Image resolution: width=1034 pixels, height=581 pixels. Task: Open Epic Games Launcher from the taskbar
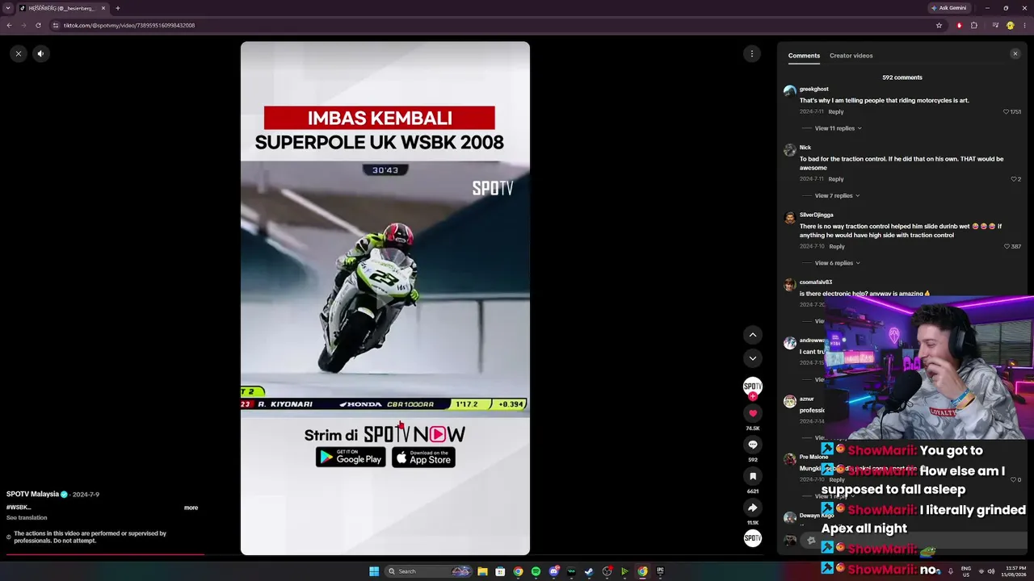pos(660,571)
